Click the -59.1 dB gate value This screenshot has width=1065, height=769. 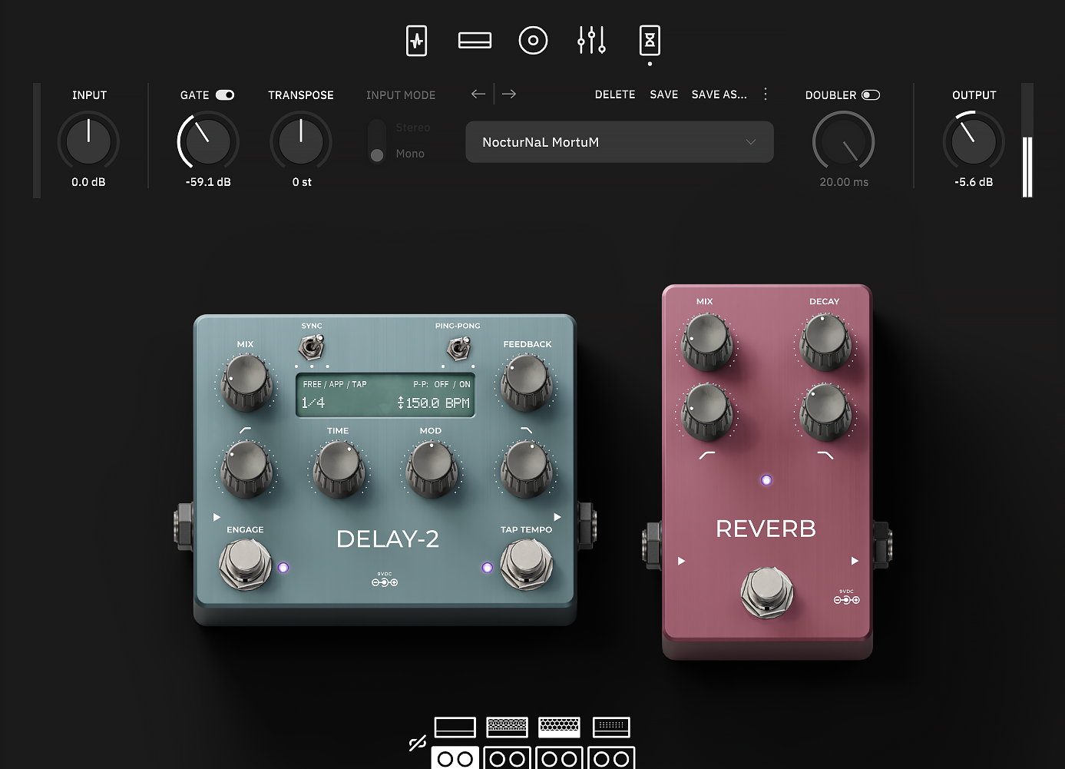click(x=208, y=182)
